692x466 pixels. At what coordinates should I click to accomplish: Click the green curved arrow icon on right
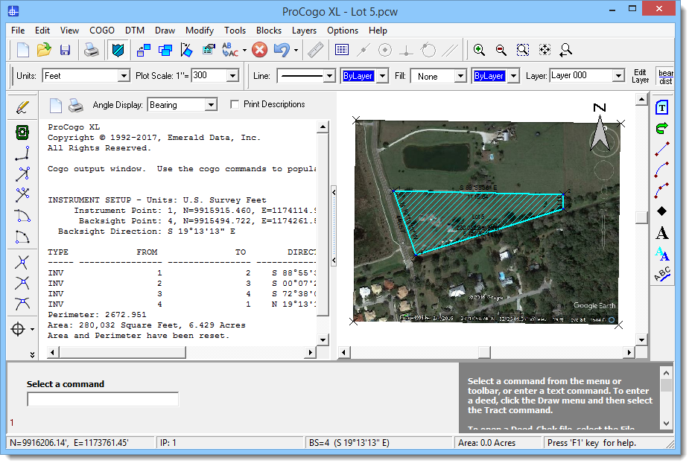pos(661,128)
